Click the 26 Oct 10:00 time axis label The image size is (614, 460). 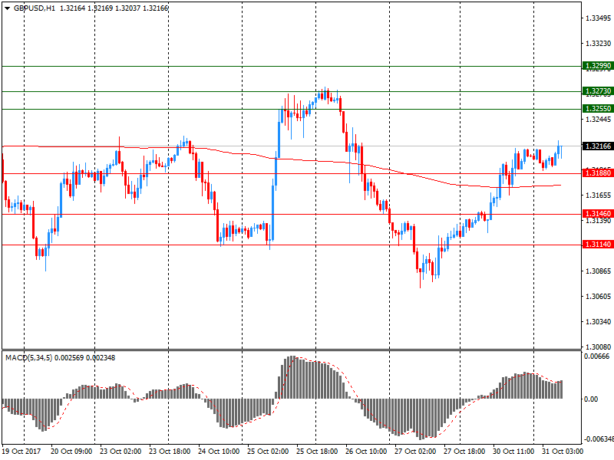click(366, 451)
